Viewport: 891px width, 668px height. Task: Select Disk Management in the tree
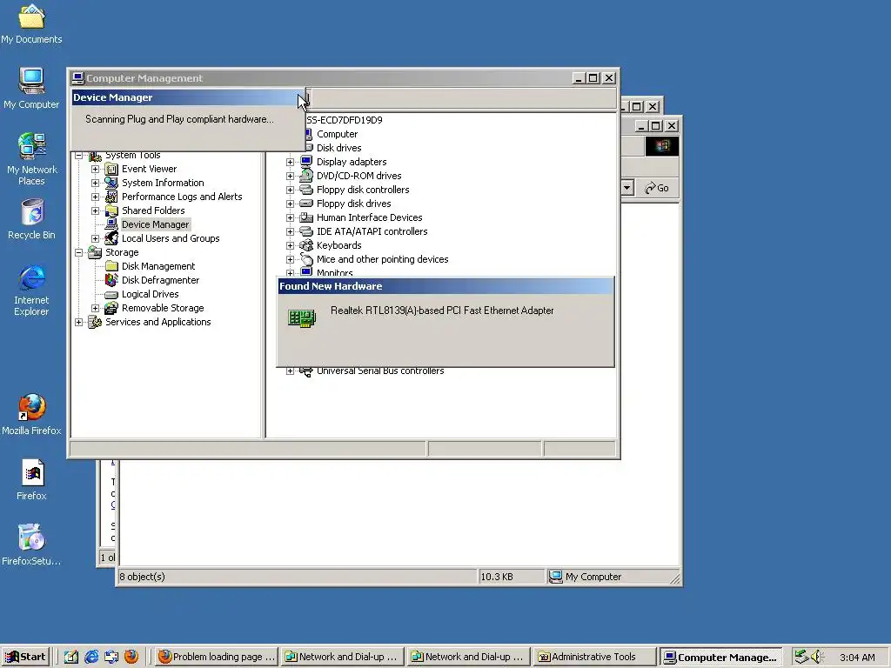click(158, 266)
